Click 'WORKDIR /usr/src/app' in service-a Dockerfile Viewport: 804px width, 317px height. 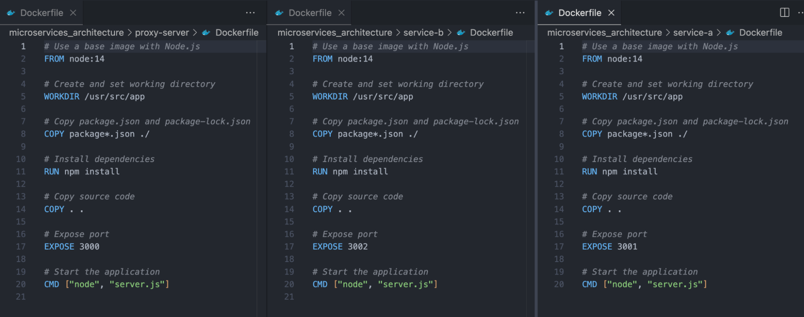click(x=632, y=96)
